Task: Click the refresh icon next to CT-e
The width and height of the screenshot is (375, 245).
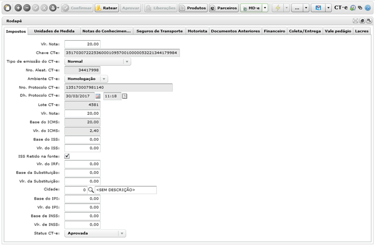Action: [x=353, y=8]
